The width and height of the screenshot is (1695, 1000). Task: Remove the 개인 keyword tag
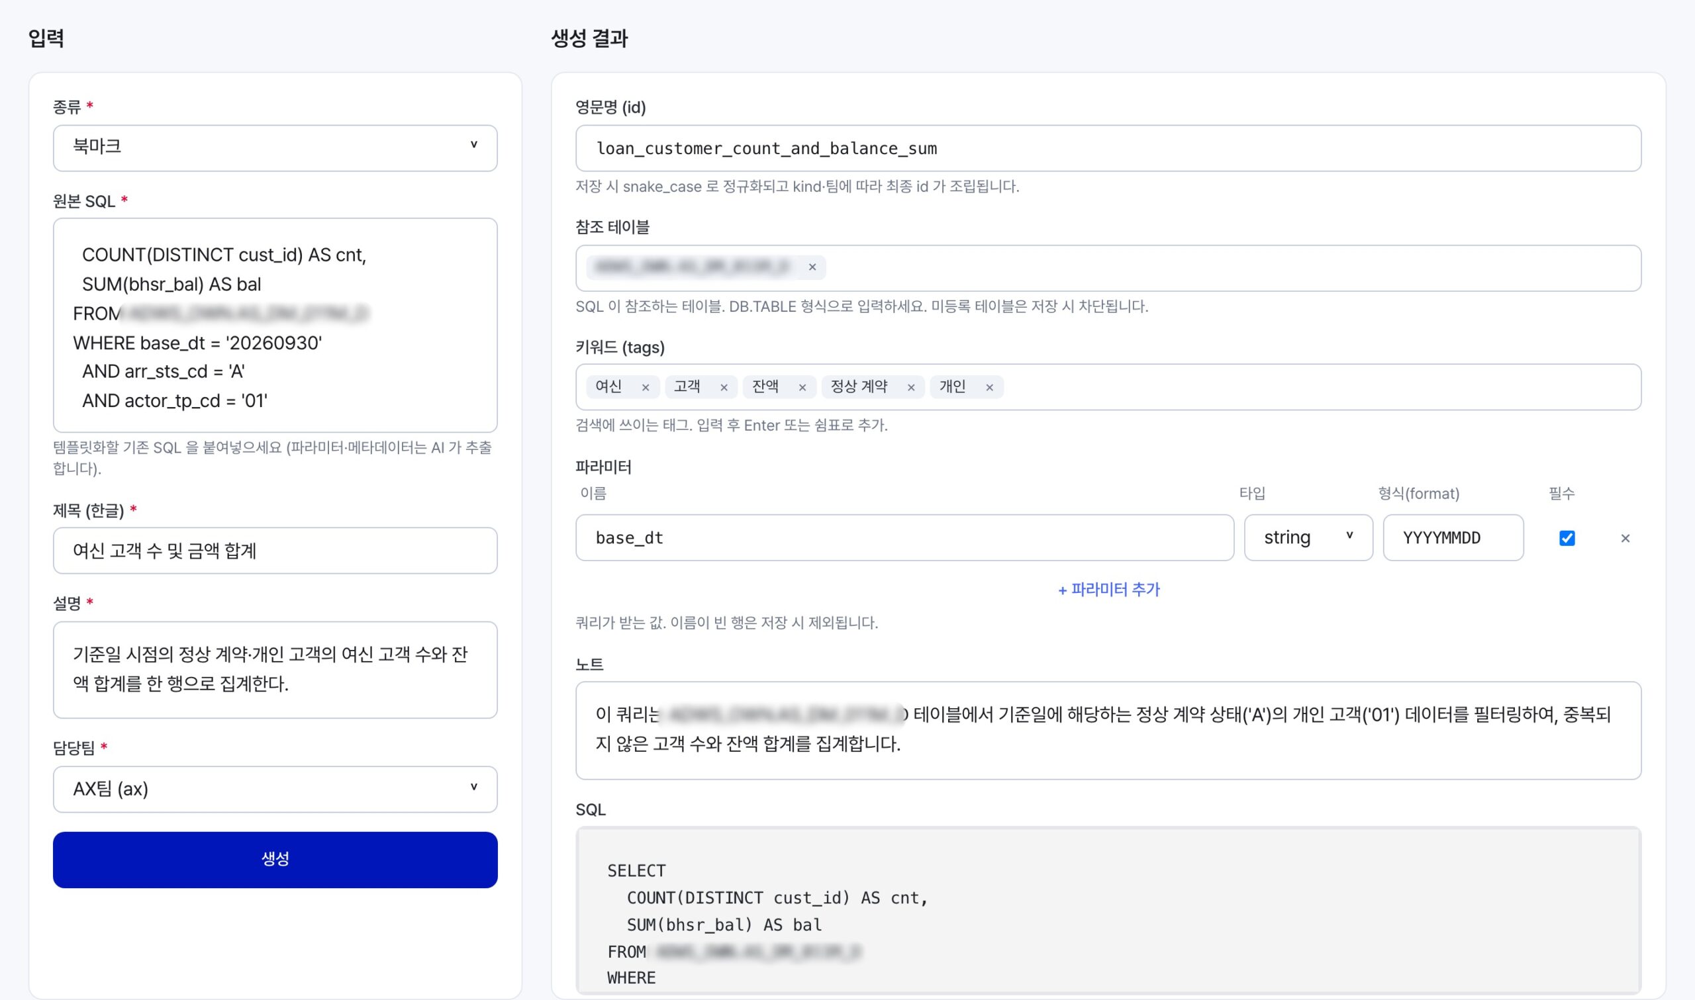tap(989, 387)
